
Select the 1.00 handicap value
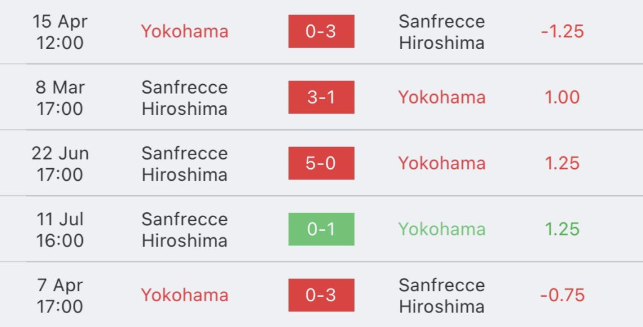tap(562, 97)
